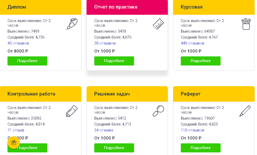Click the pencil icon in Реферат card
Screen dimensions: 257x155
point(245,111)
